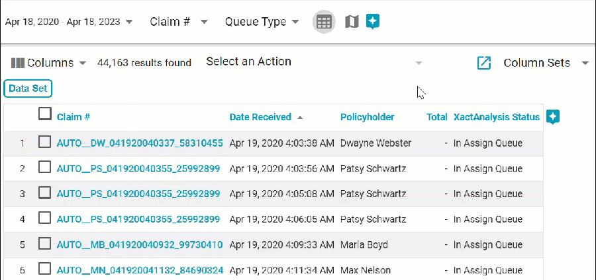596x280 pixels.
Task: Open the Claim # filter dropdown
Action: coord(205,22)
